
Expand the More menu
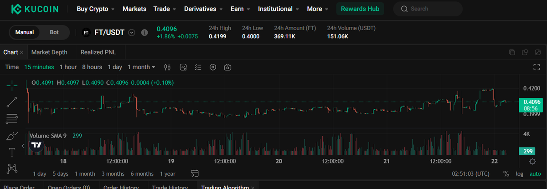coord(318,9)
